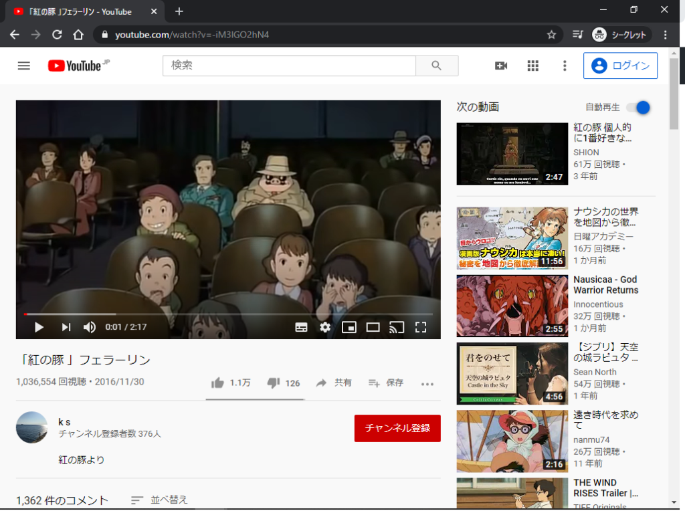The image size is (685, 515).
Task: Open Chrome's three-dot browser menu
Action: tap(665, 35)
